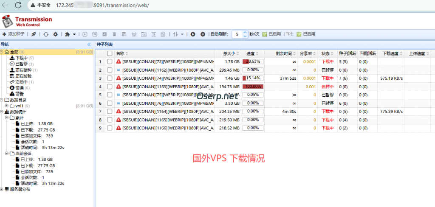The width and height of the screenshot is (435, 207).
Task: Select the 正在做种 (1) filter
Action: 24,70
